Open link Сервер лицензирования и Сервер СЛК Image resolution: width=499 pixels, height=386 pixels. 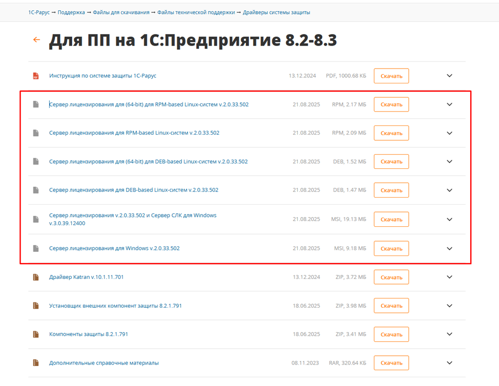pos(133,219)
